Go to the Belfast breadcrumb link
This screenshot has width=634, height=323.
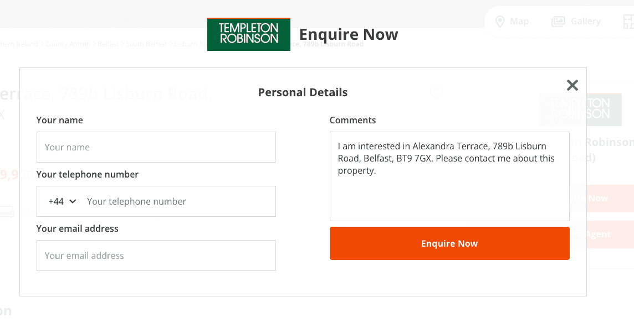[x=108, y=44]
